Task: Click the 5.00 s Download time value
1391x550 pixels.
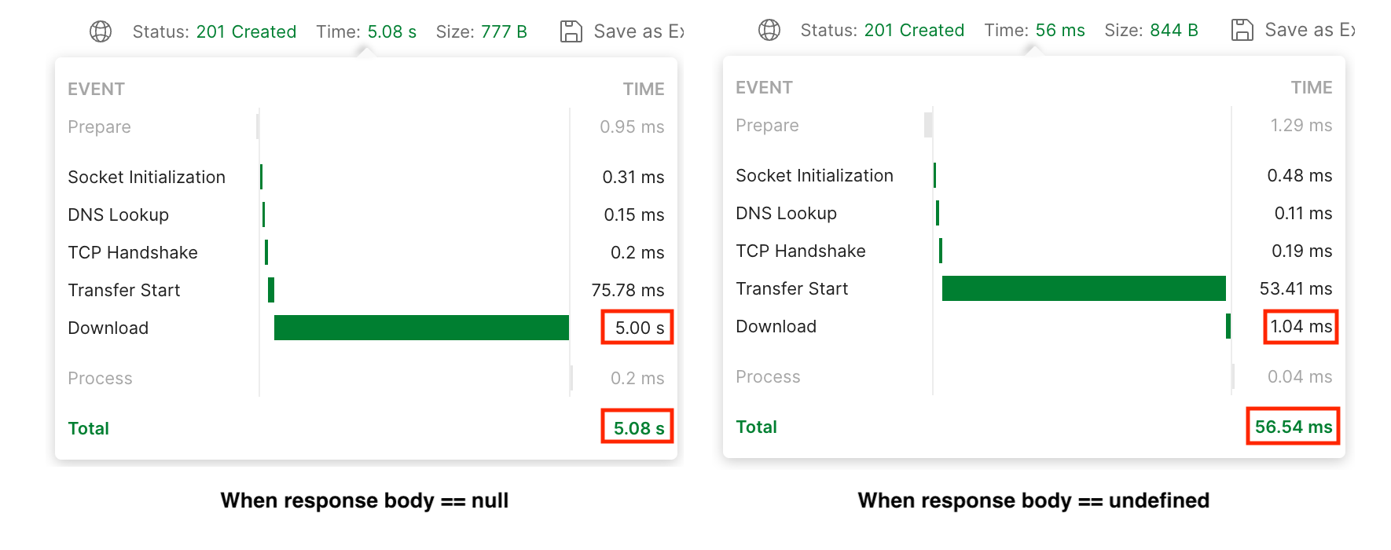Action: coord(638,328)
